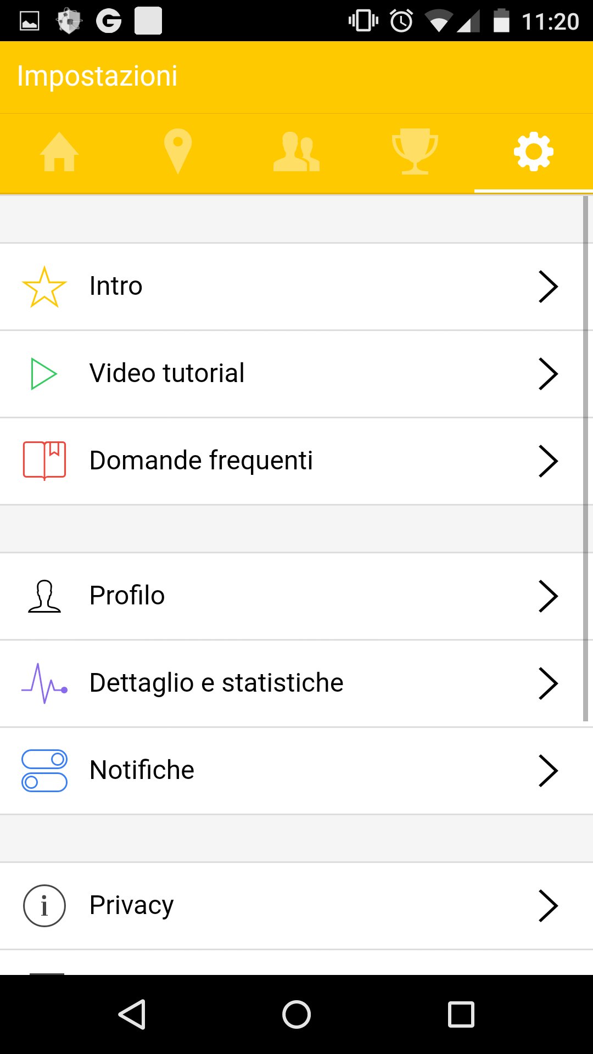The width and height of the screenshot is (593, 1054).
Task: Switch to the map pin location tab
Action: coord(178,152)
